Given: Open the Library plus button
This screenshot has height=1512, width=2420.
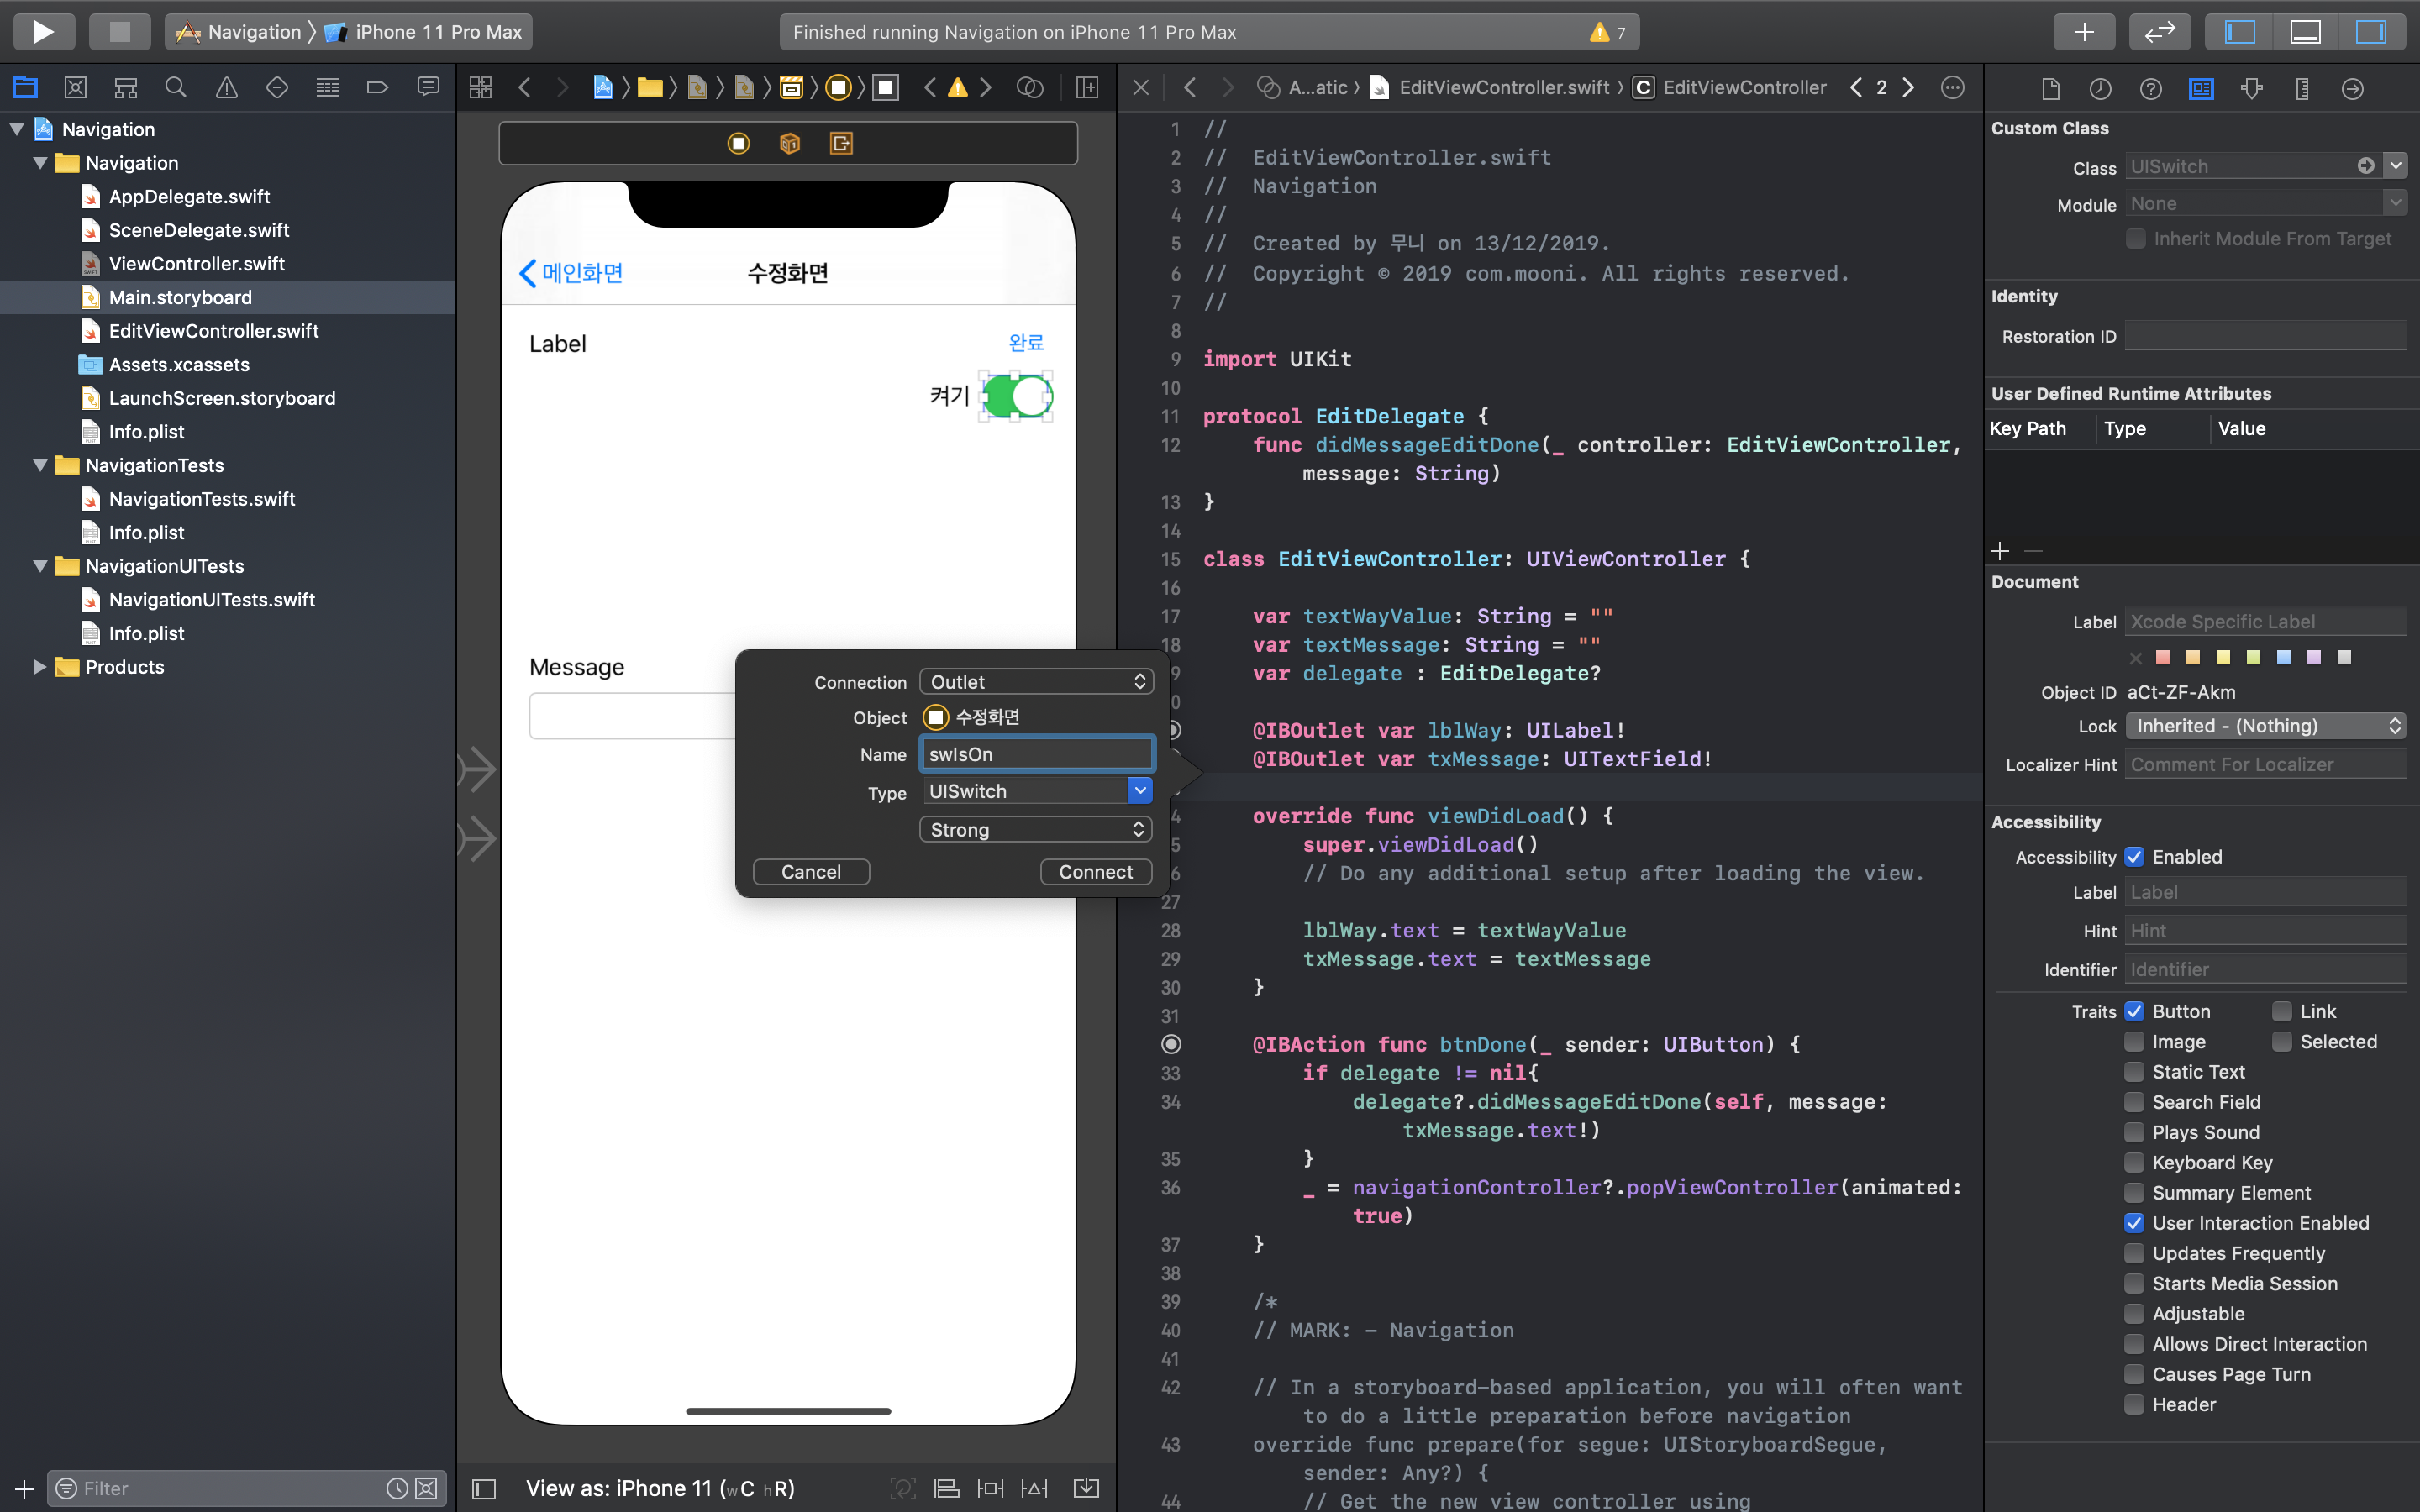Looking at the screenshot, I should point(2083,32).
